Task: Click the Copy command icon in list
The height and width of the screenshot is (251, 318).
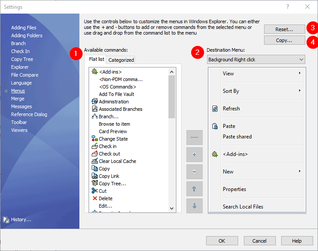Action: point(95,168)
